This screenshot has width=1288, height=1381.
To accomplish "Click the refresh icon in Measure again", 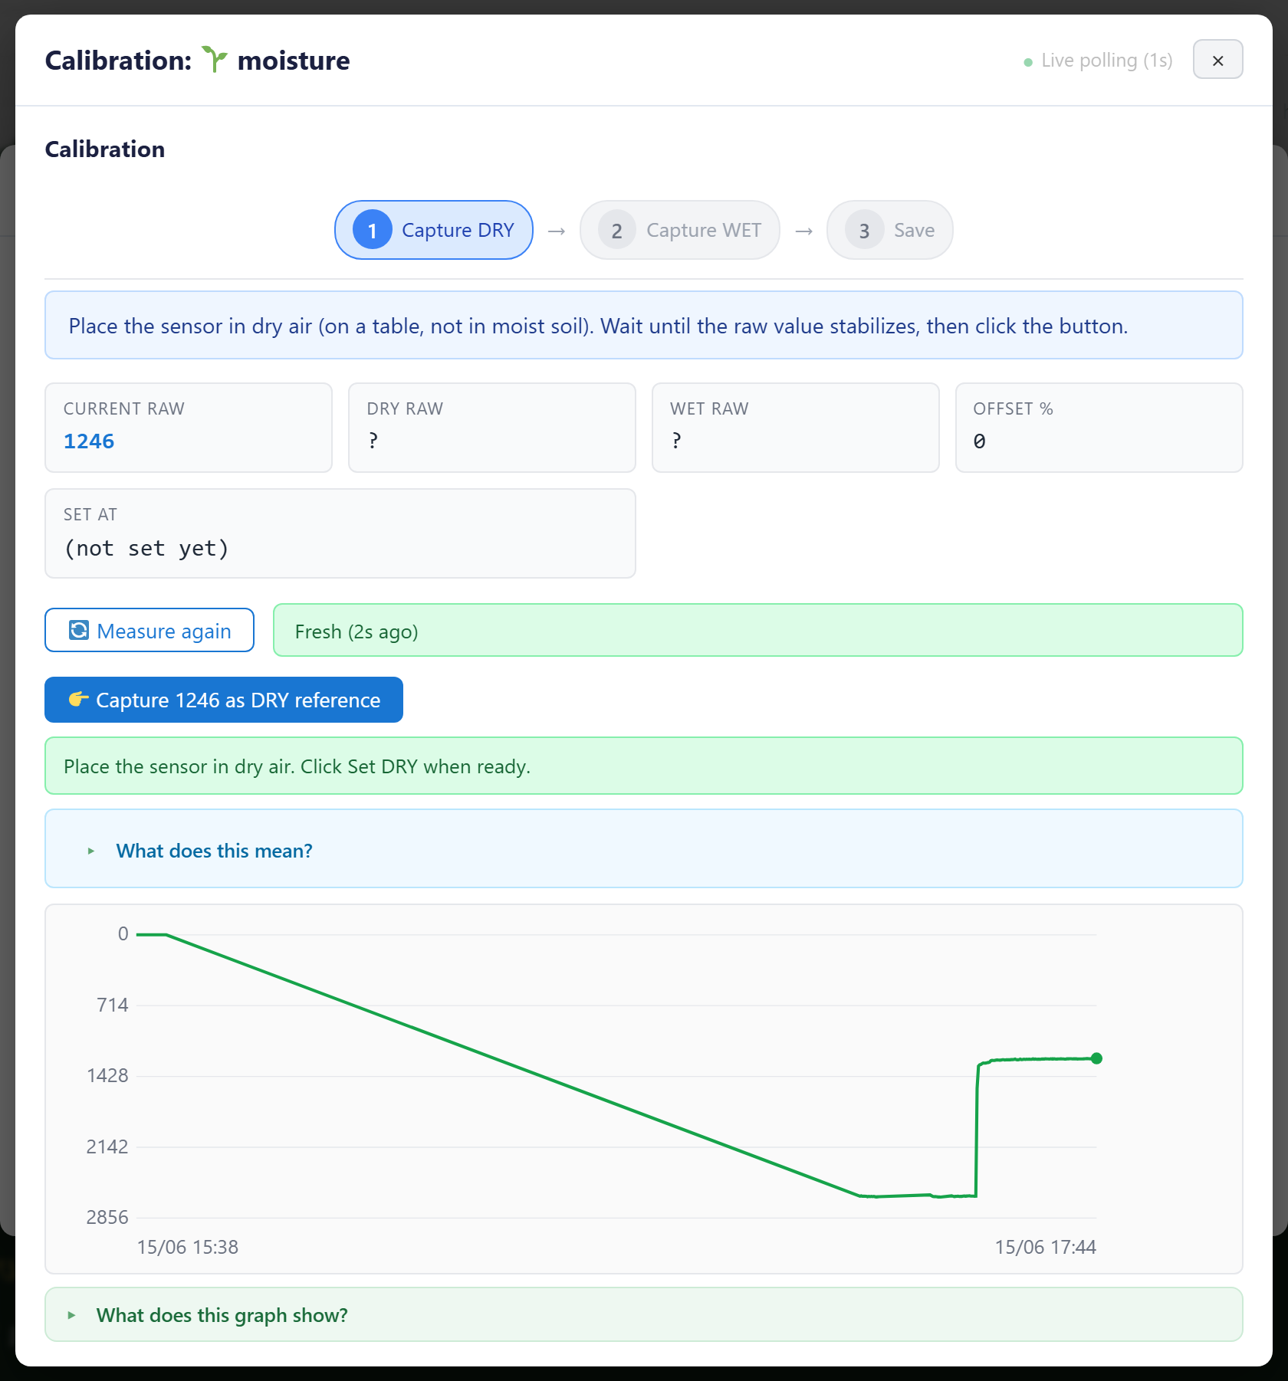I will click(79, 630).
